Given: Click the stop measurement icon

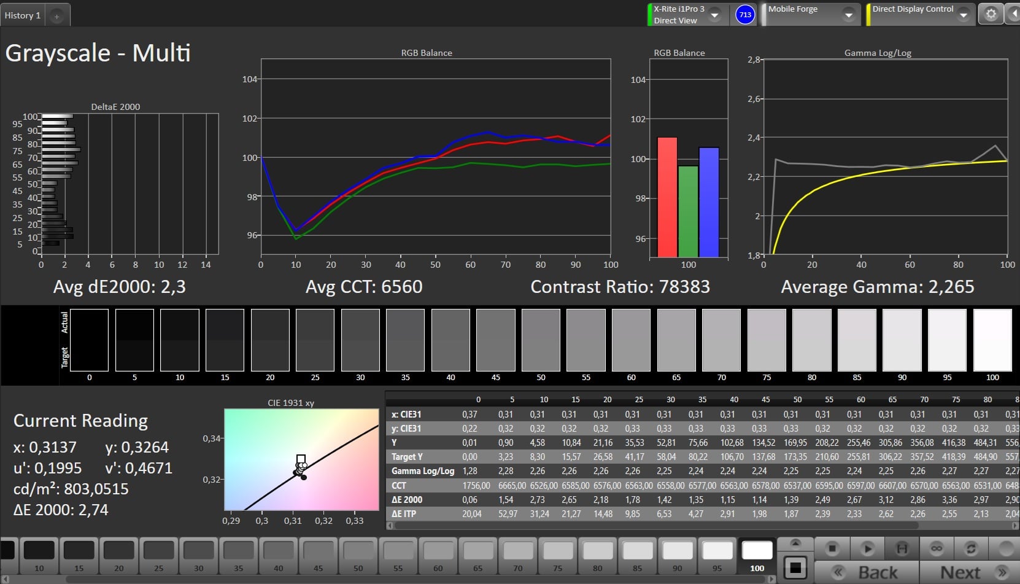Looking at the screenshot, I should [832, 548].
